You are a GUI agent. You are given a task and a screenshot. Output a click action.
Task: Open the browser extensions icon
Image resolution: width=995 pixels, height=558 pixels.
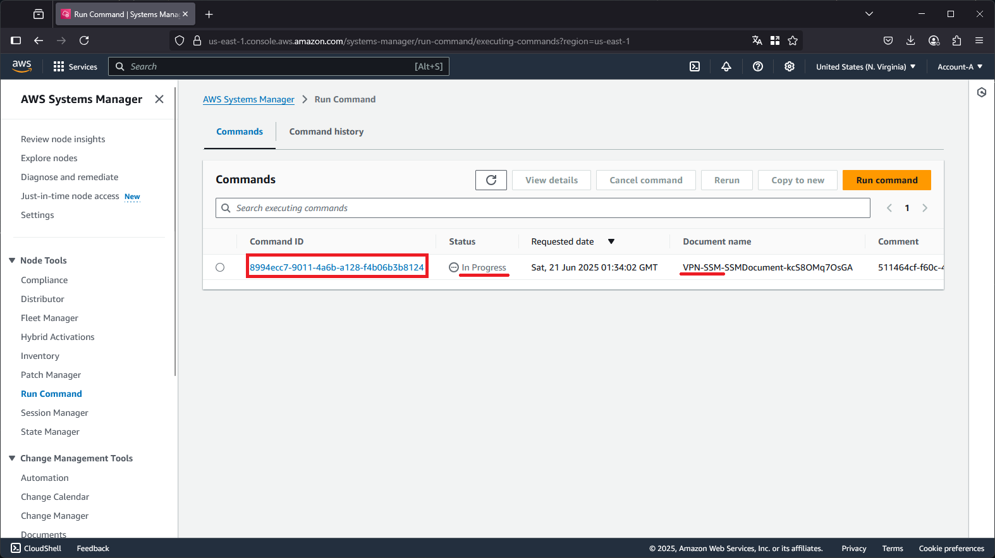[956, 40]
